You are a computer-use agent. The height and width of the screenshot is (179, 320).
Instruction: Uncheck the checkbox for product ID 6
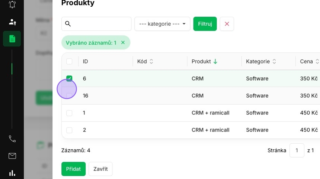coord(69,78)
